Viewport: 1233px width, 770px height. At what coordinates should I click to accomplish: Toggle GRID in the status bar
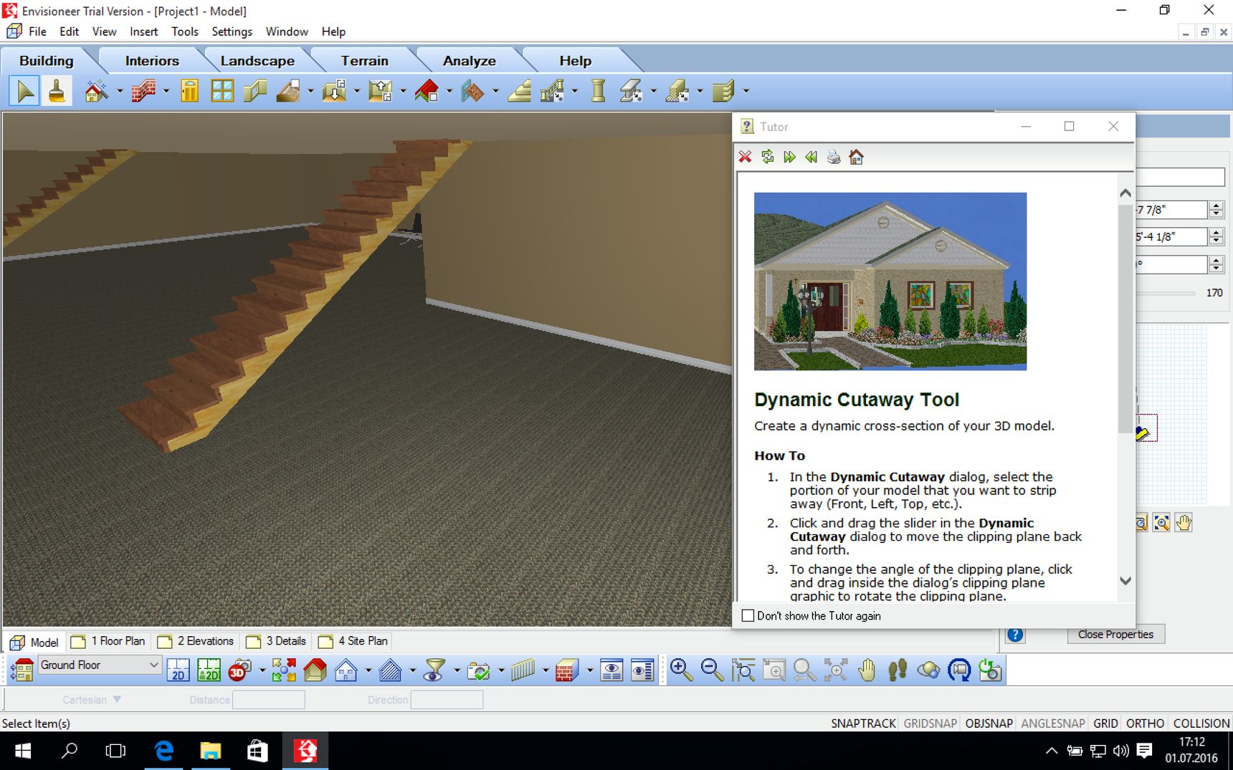(x=1105, y=723)
